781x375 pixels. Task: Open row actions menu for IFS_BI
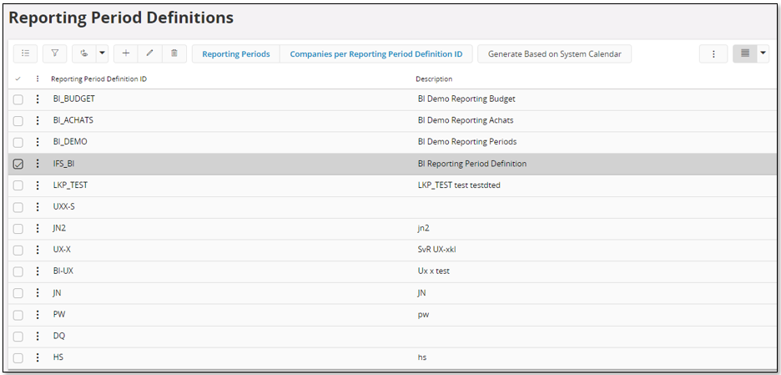[38, 164]
